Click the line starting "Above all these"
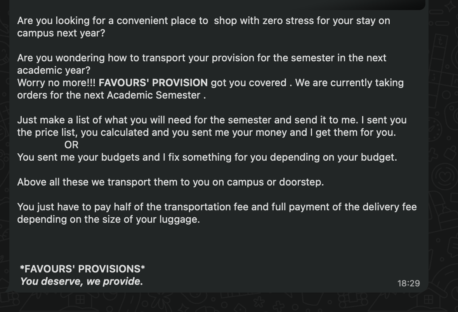The width and height of the screenshot is (458, 312). pos(170,182)
